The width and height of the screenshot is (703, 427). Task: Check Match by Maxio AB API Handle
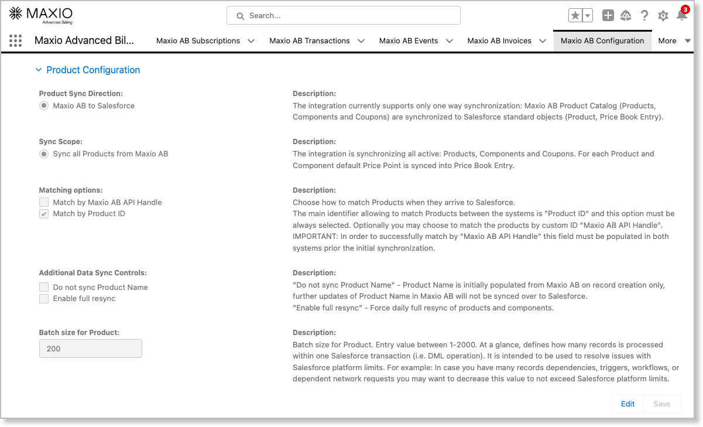click(x=44, y=203)
